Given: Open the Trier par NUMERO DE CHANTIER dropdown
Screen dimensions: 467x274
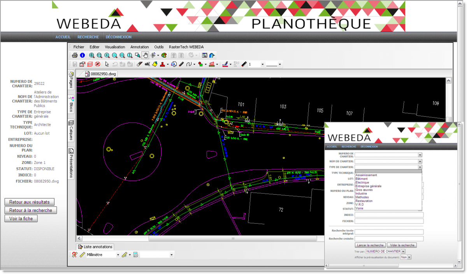Looking at the screenshot, I should [403, 251].
